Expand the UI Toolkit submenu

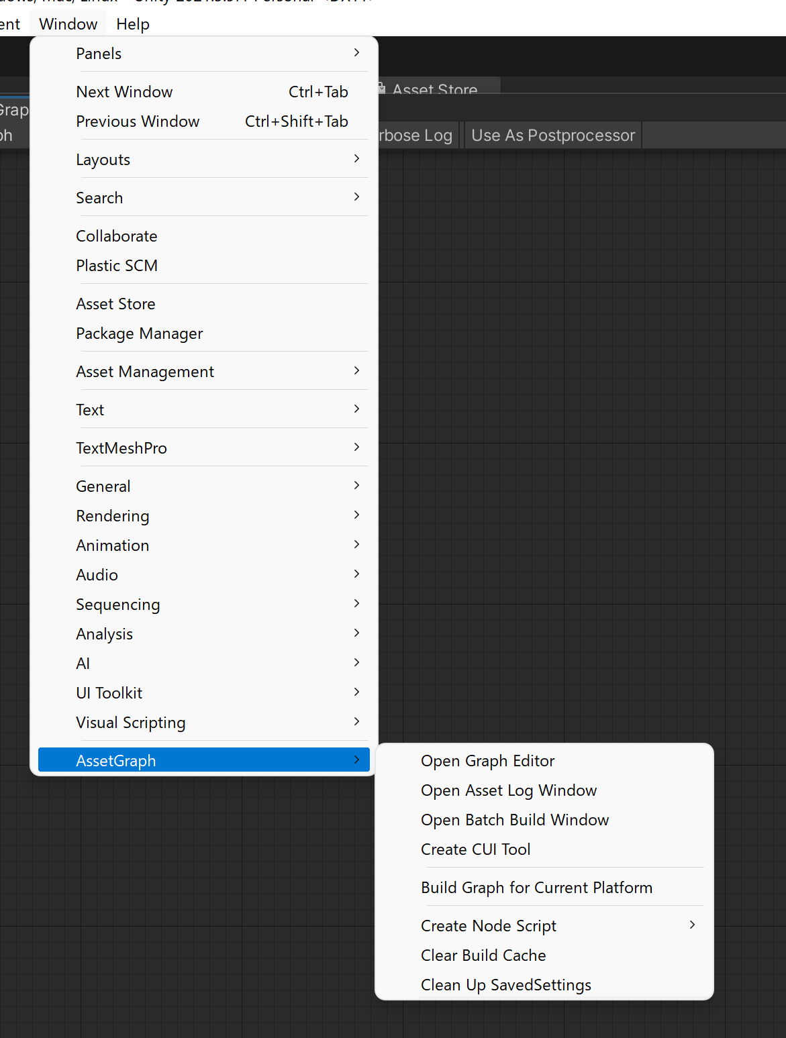click(204, 693)
